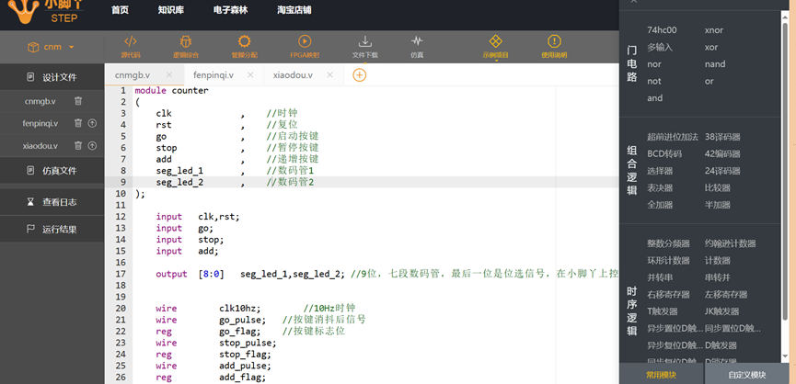The image size is (796, 384).
Task: Delete cnmgb.v using its trash icon
Action: (x=78, y=101)
